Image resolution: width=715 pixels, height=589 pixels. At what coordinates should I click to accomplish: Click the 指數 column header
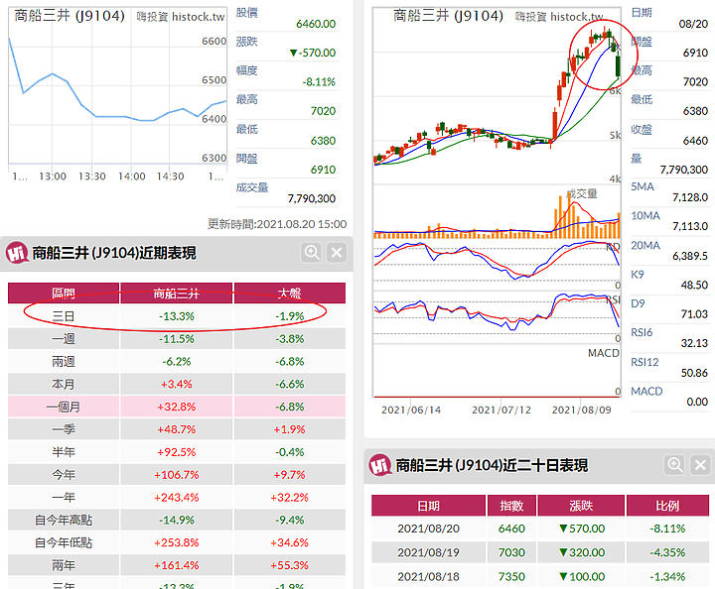coord(511,506)
